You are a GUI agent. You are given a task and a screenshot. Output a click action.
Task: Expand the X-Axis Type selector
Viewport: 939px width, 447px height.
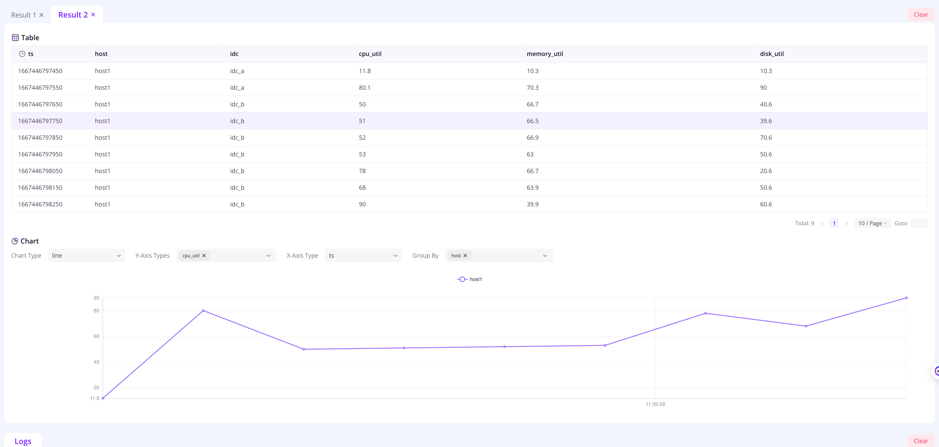pos(363,256)
